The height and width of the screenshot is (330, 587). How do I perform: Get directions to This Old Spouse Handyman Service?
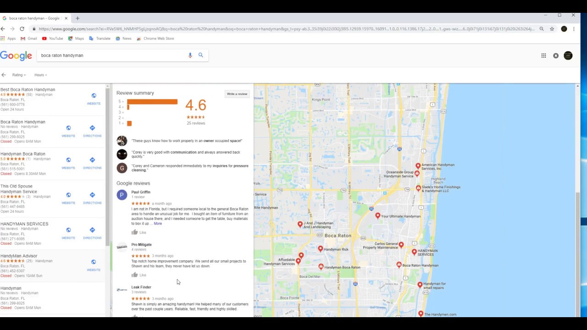(92, 198)
